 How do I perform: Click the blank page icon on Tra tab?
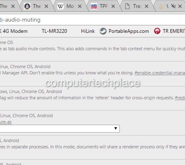(127, 6)
